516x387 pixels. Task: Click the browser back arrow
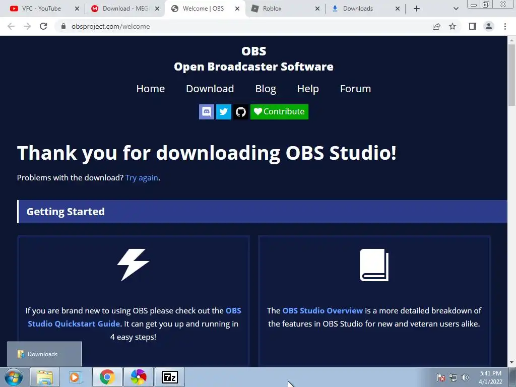click(x=11, y=26)
